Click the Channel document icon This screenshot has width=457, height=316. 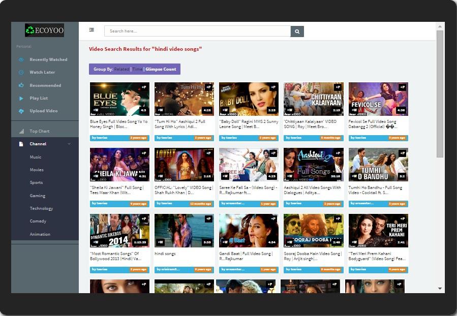pyautogui.click(x=21, y=144)
